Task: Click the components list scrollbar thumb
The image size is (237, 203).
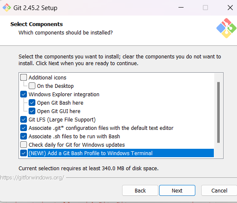Action: click(x=218, y=112)
